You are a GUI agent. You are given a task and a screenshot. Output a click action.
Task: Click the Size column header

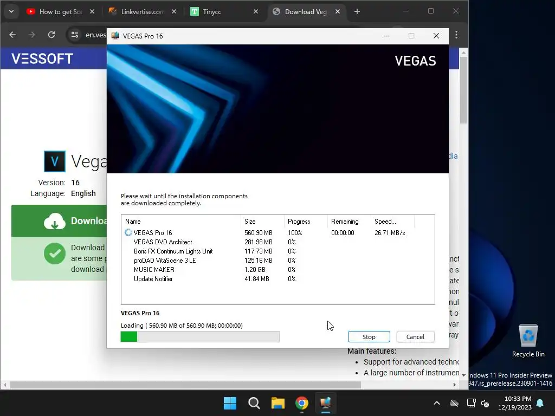262,222
